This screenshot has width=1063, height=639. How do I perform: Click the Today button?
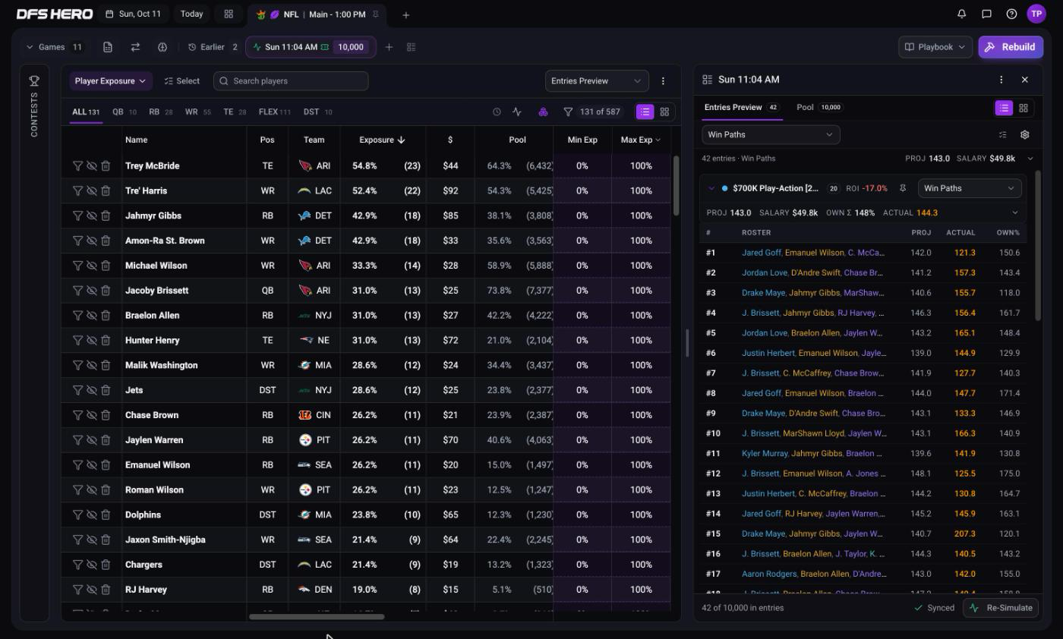[x=191, y=14]
